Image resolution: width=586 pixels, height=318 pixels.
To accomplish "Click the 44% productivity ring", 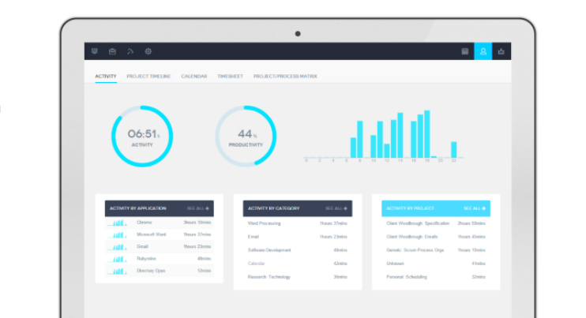I will point(246,136).
